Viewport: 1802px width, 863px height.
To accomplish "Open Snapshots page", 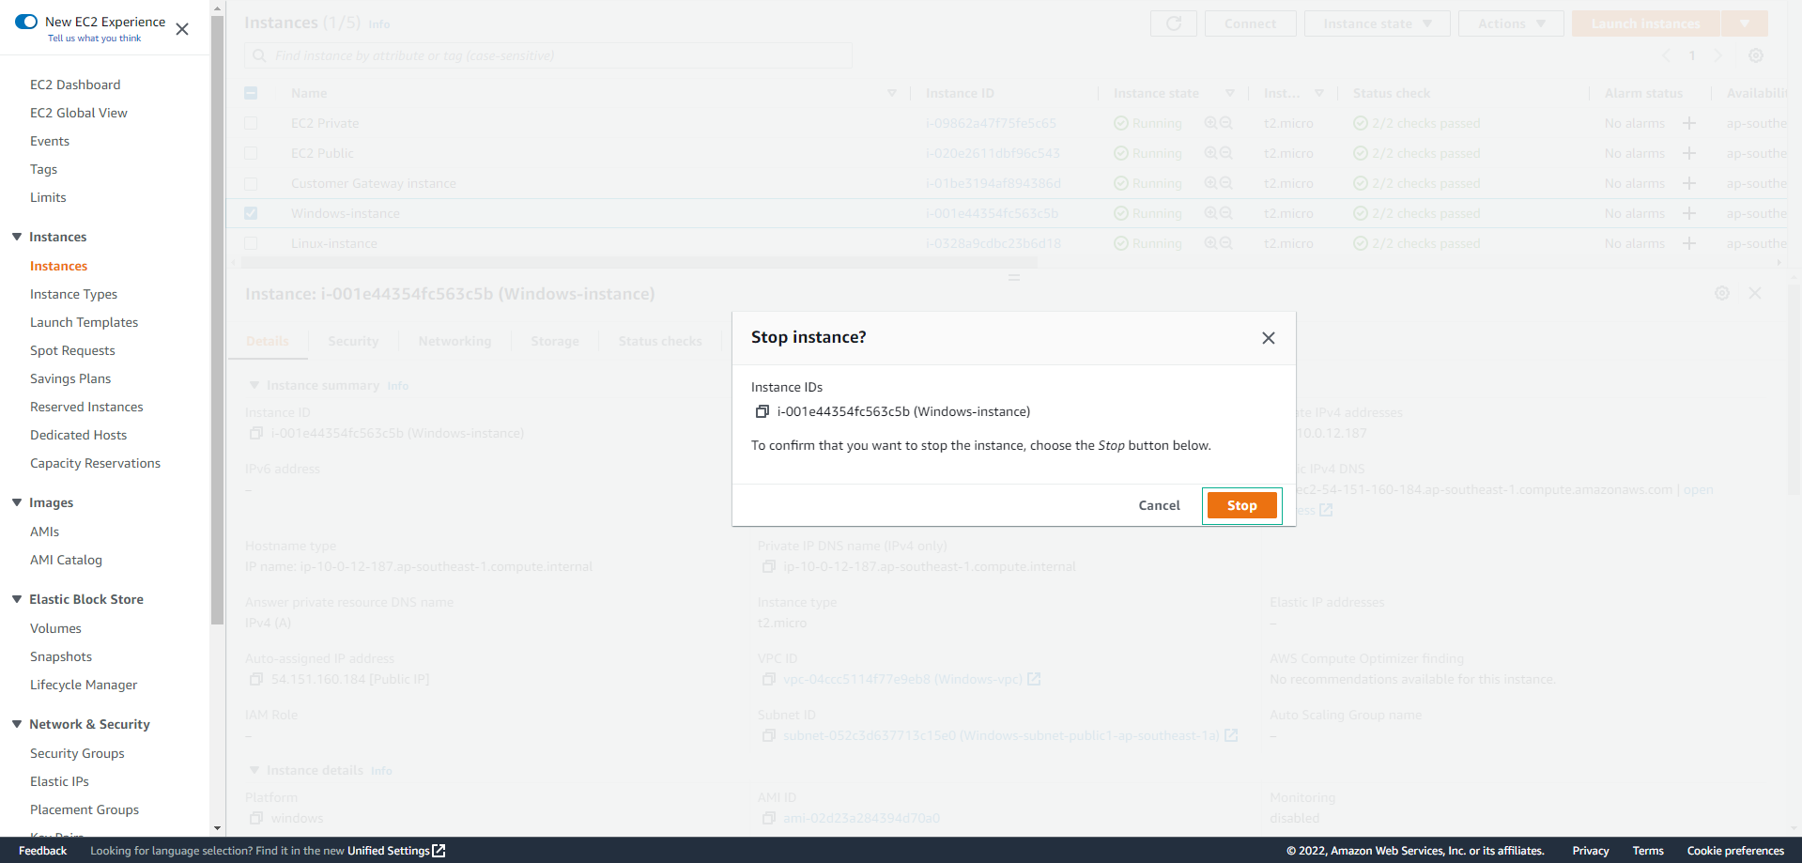I will (x=61, y=656).
